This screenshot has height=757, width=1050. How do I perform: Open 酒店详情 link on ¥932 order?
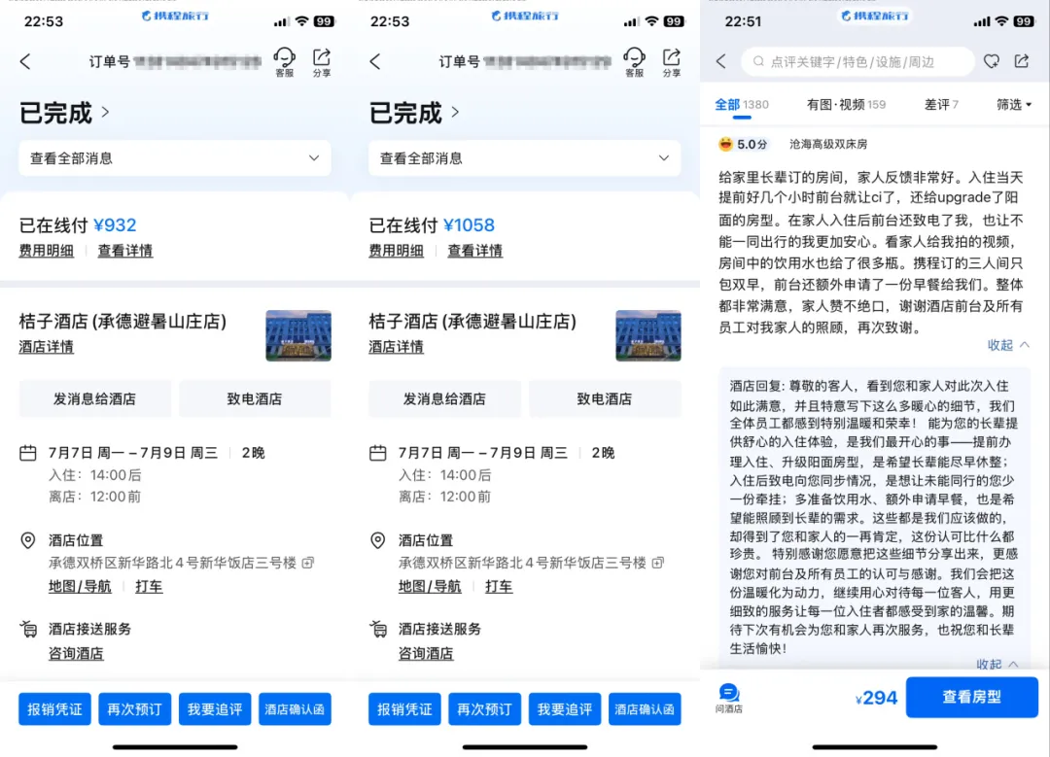pyautogui.click(x=47, y=347)
